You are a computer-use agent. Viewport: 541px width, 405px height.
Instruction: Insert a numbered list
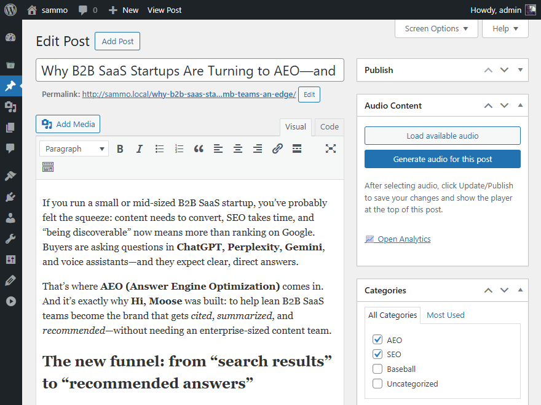(x=179, y=148)
